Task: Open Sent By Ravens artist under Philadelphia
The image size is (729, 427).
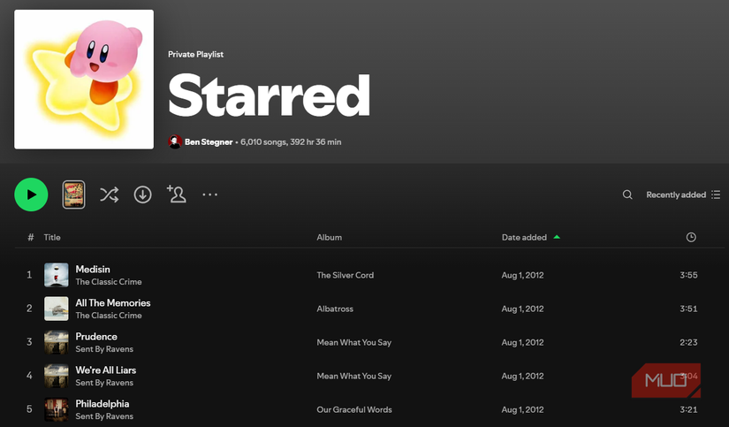Action: pos(104,416)
